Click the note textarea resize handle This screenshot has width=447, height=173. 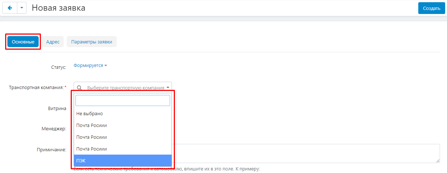438,161
